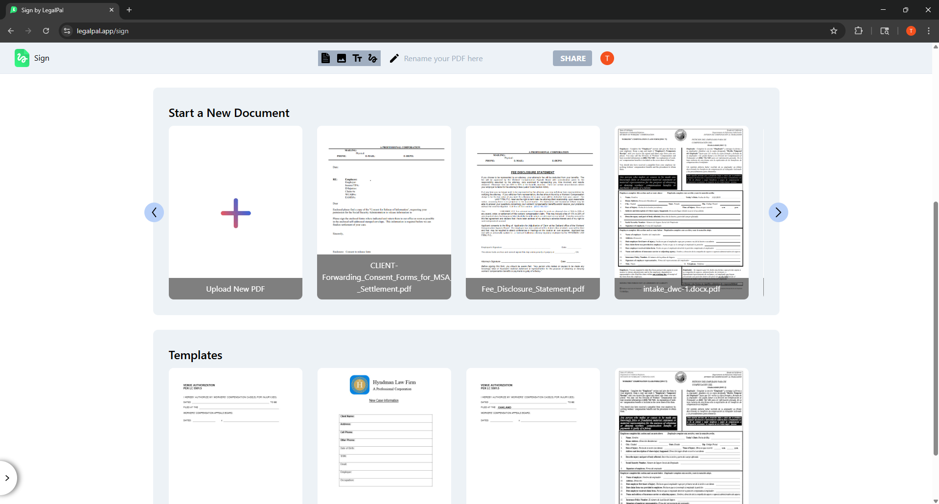
Task: Open CLIENT-Forwarding_Consent_Forms document thumbnail
Action: [x=384, y=212]
